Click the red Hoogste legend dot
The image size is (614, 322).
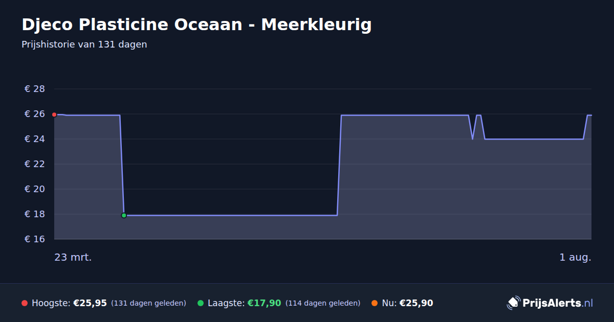point(25,303)
